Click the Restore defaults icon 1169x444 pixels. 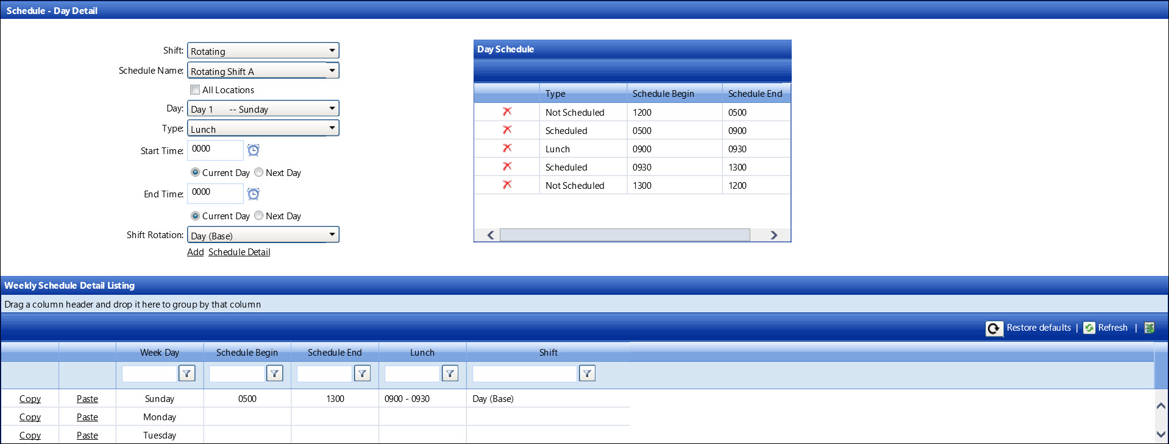tap(994, 328)
